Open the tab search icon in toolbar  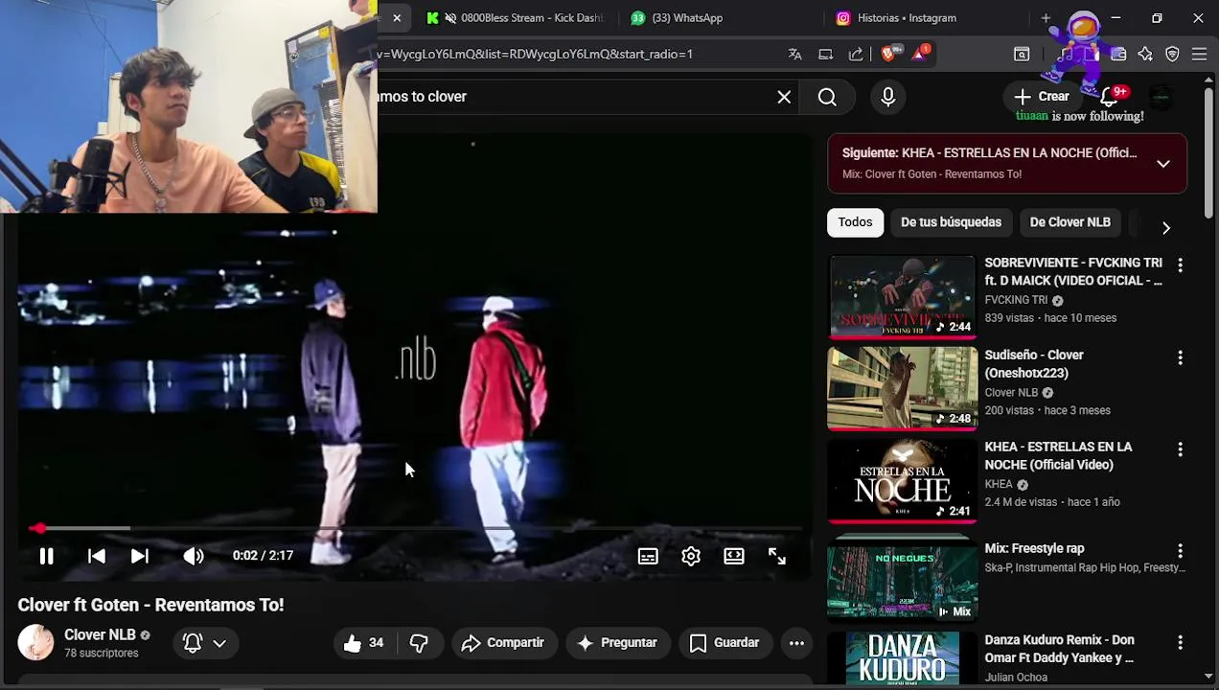click(1022, 55)
